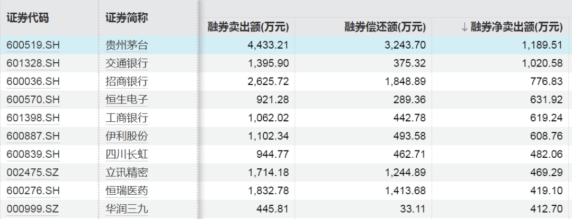Click the value 375.32 in 交通银行 row

pos(409,63)
